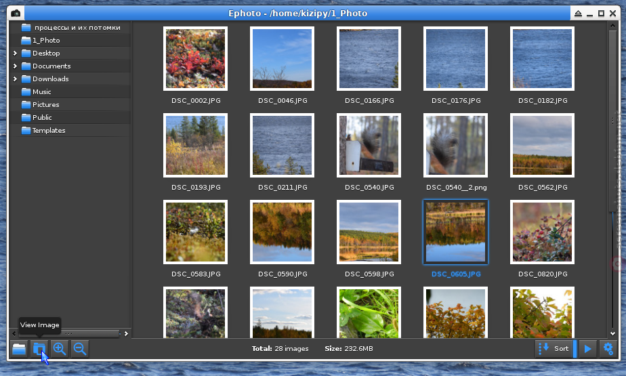Click the Total 28 images status text
Viewport: 626px width, 376px height.
coord(280,348)
